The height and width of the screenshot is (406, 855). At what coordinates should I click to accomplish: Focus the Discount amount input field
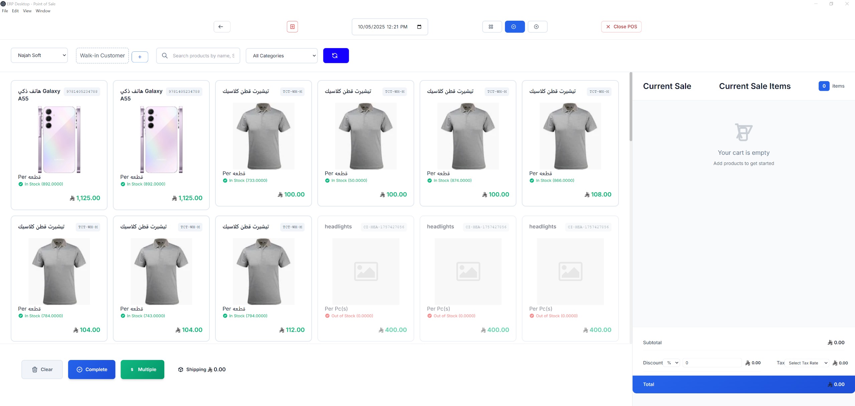click(x=711, y=363)
